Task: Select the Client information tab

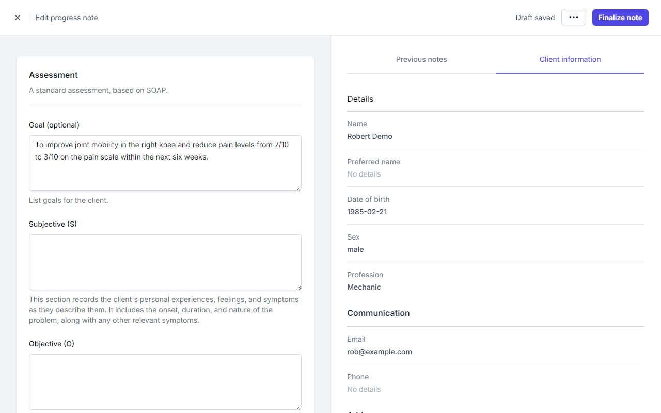Action: [570, 59]
